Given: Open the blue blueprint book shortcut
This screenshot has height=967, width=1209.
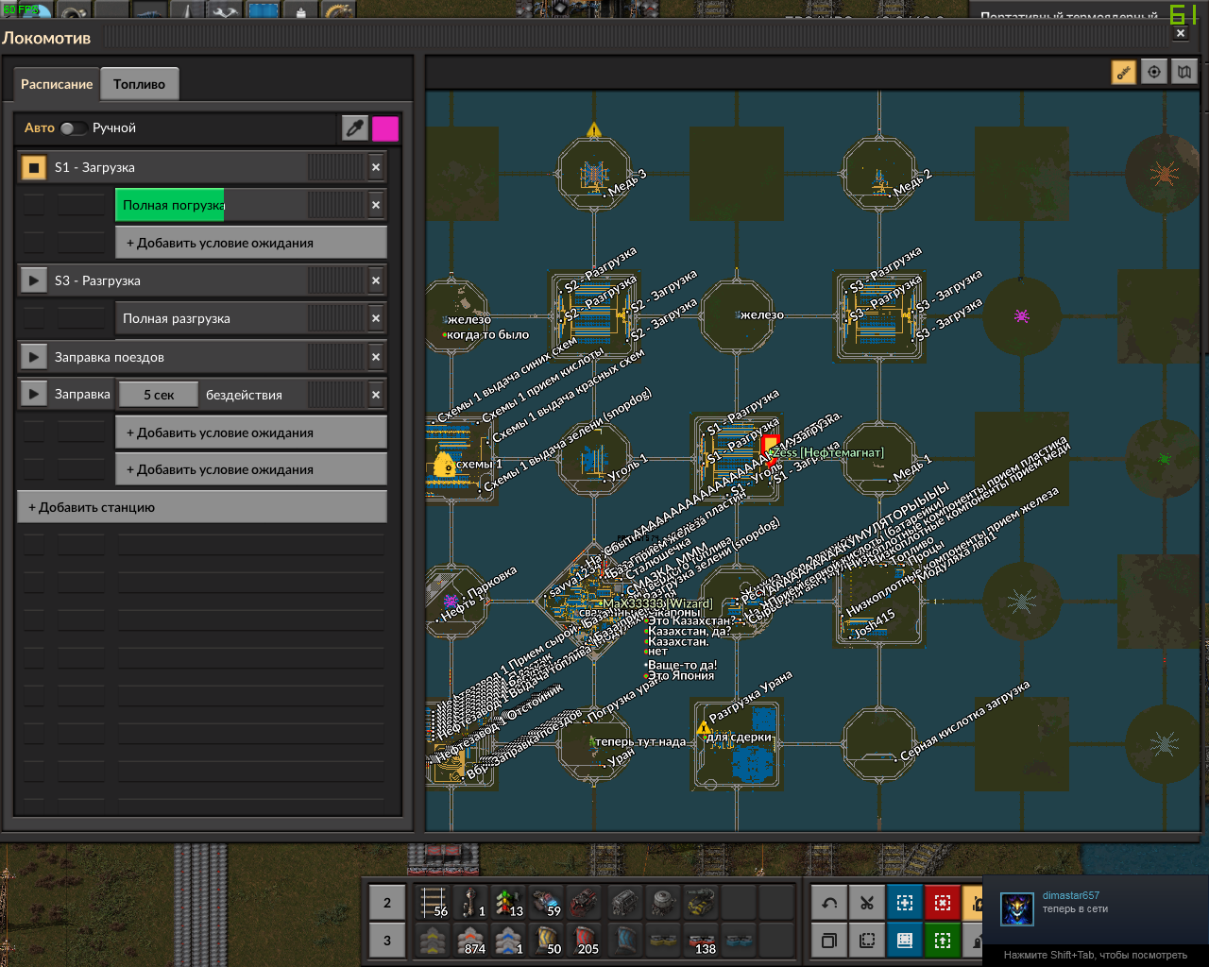Looking at the screenshot, I should pyautogui.click(x=905, y=941).
